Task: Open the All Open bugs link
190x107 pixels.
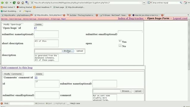Action: click(x=55, y=19)
